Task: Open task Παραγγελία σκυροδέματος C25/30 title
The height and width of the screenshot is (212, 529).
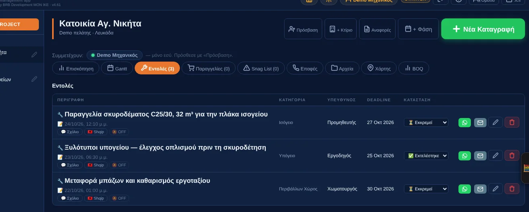Action: (x=166, y=114)
